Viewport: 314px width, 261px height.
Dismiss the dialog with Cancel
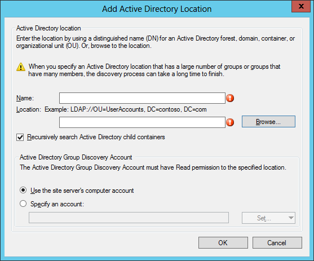277,243
